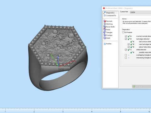The height and width of the screenshot is (113, 151).
Task: Click the WCS label in the viewport
Action: [61, 70]
